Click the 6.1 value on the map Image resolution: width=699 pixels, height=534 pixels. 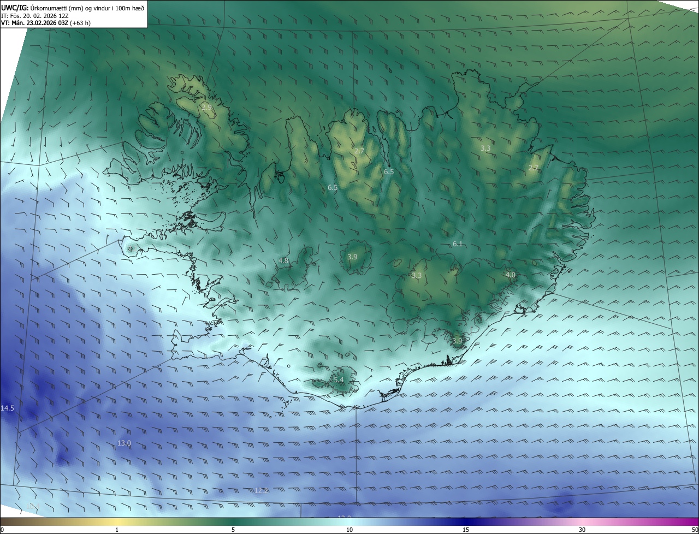click(x=458, y=244)
